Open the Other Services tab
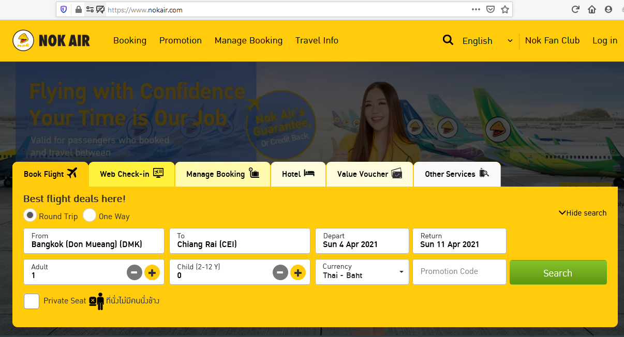This screenshot has height=337, width=624. 457,174
